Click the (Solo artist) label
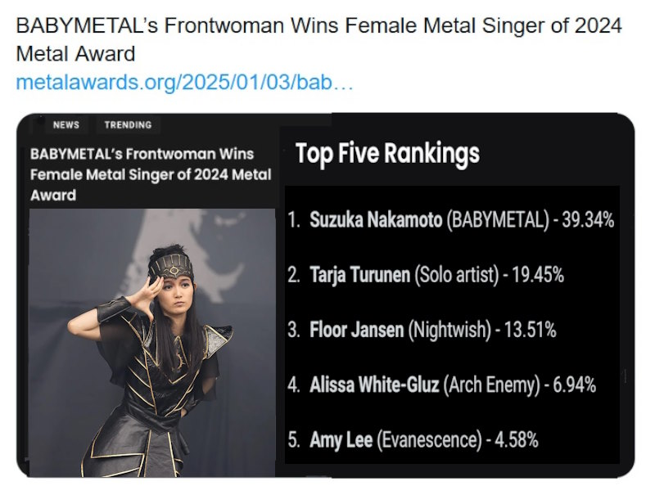 coord(457,275)
